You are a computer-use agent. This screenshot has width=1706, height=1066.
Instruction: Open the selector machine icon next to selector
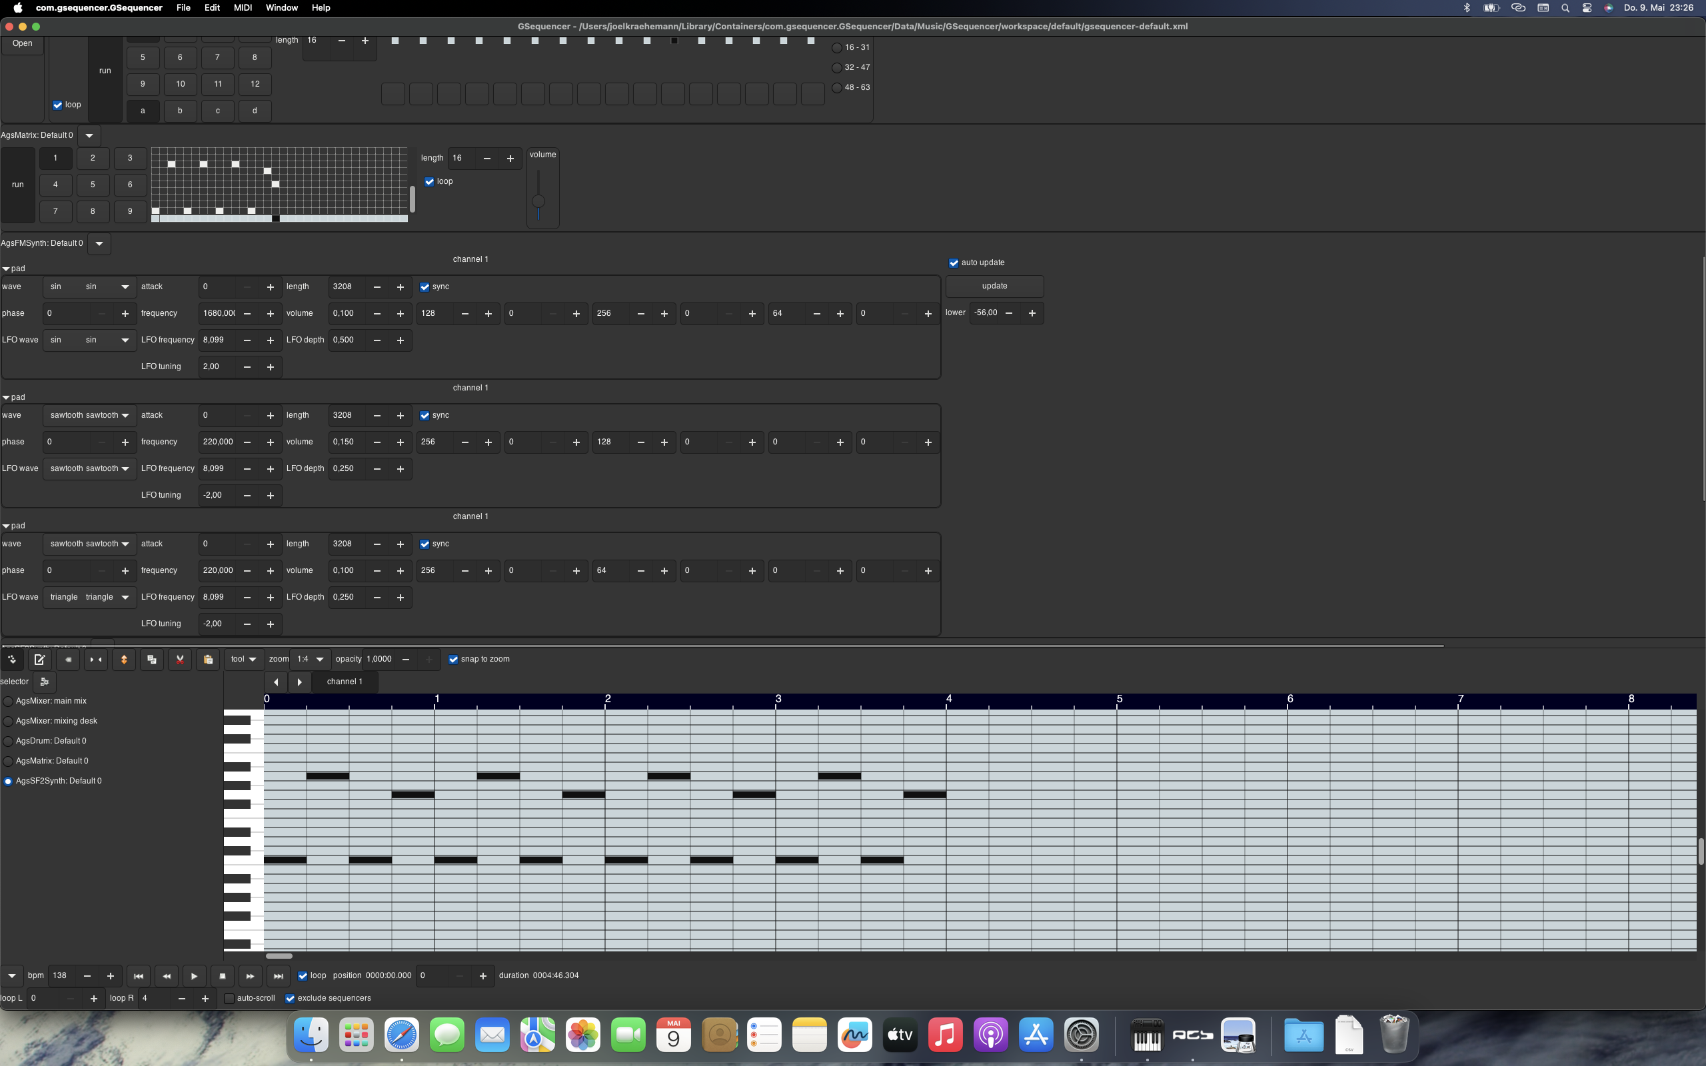click(x=45, y=682)
